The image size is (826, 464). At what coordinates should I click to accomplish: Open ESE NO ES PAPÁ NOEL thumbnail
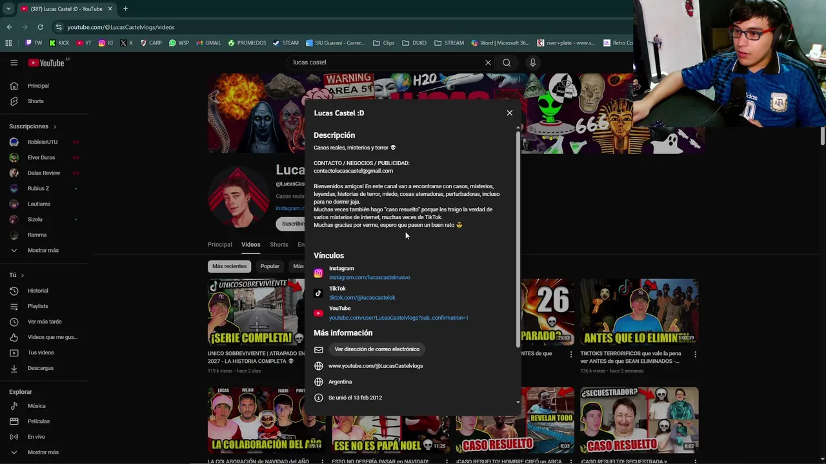390,420
